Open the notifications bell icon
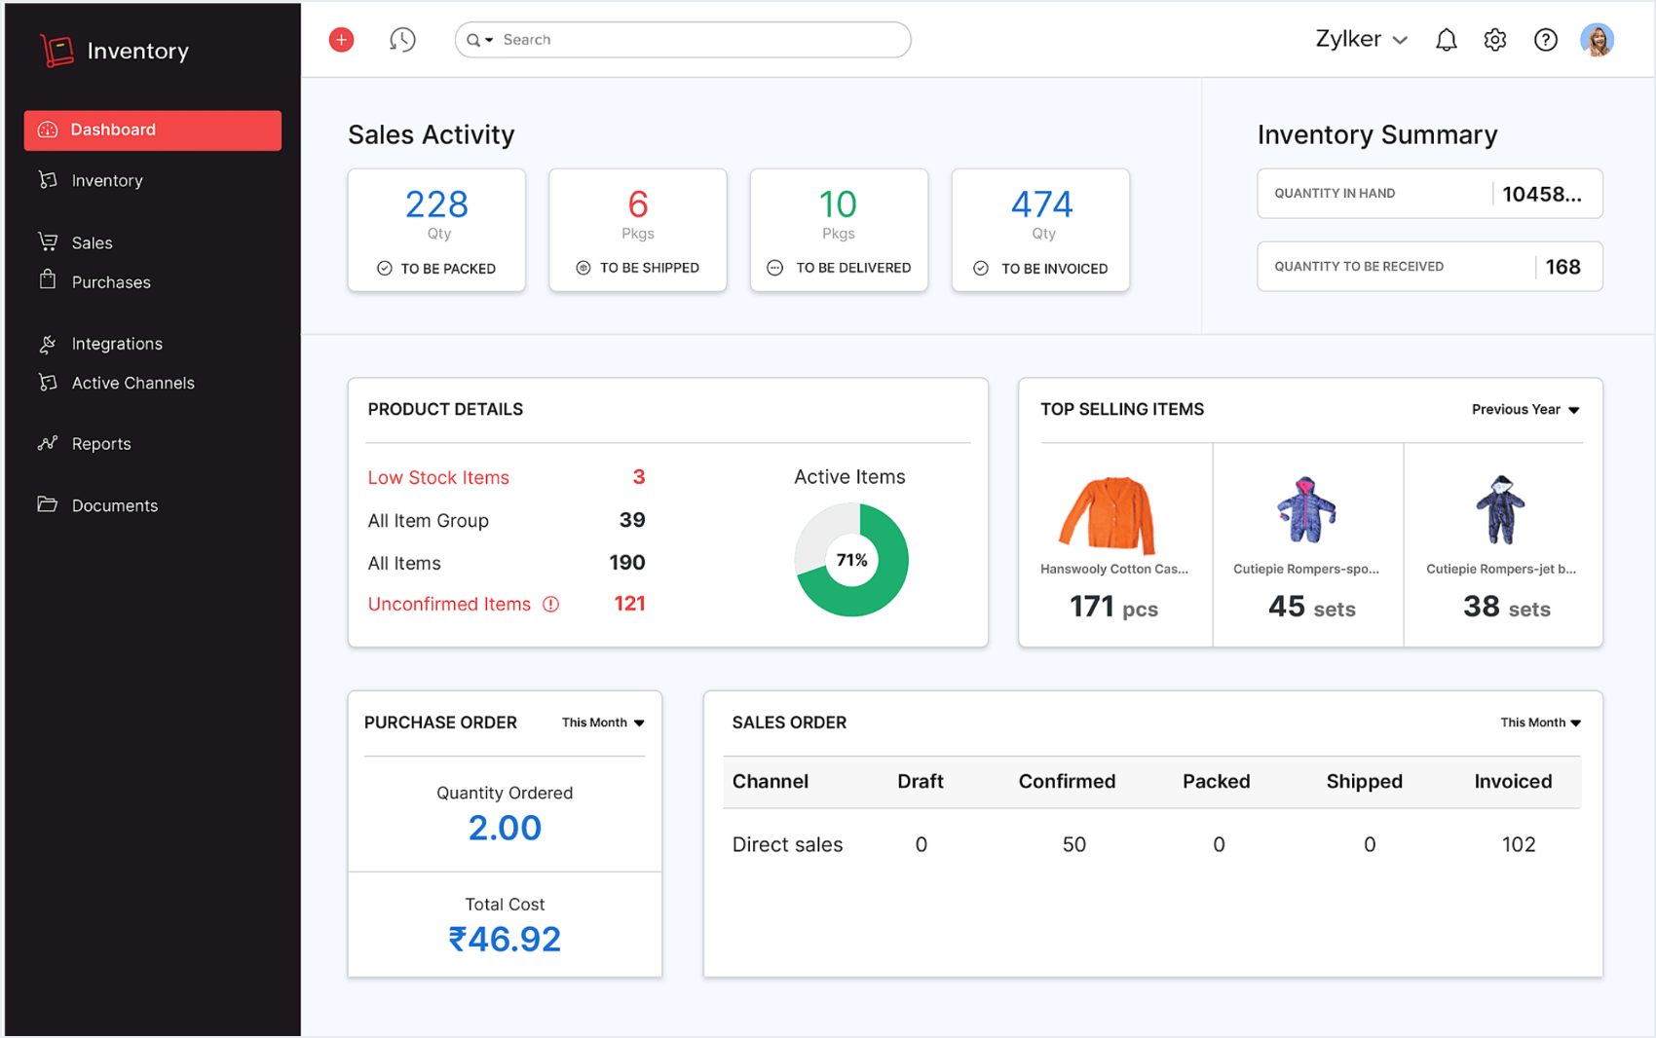 [x=1446, y=39]
